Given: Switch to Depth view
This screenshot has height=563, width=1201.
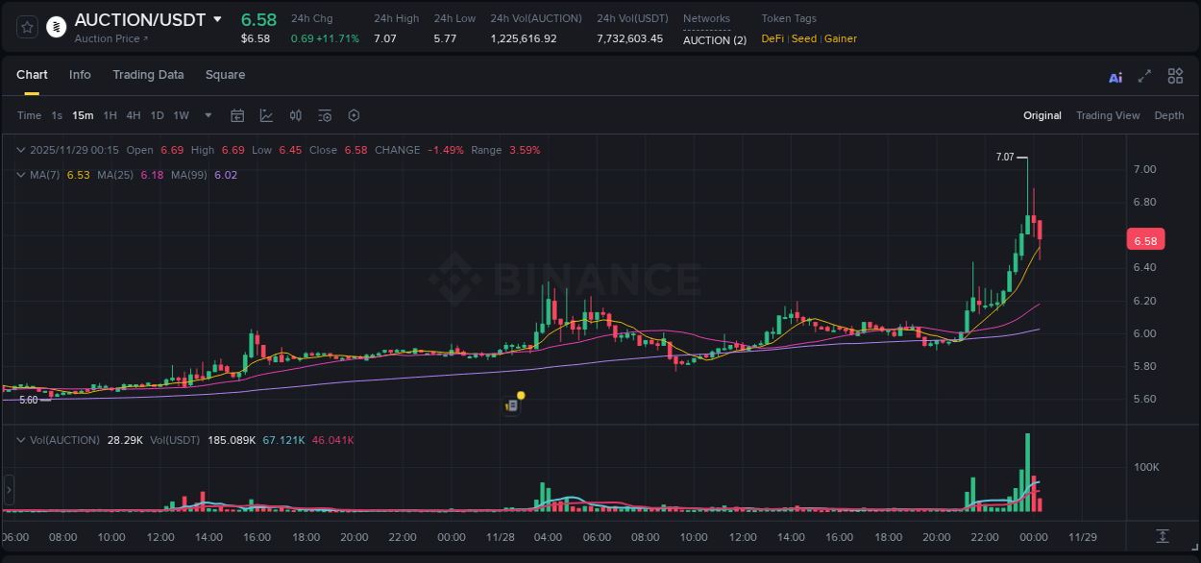Looking at the screenshot, I should tap(1169, 115).
